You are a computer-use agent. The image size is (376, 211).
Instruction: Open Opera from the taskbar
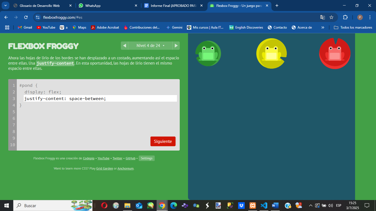[x=104, y=206]
